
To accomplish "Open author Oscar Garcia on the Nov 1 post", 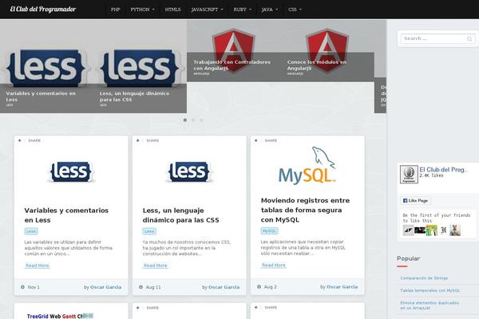I will pyautogui.click(x=105, y=287).
